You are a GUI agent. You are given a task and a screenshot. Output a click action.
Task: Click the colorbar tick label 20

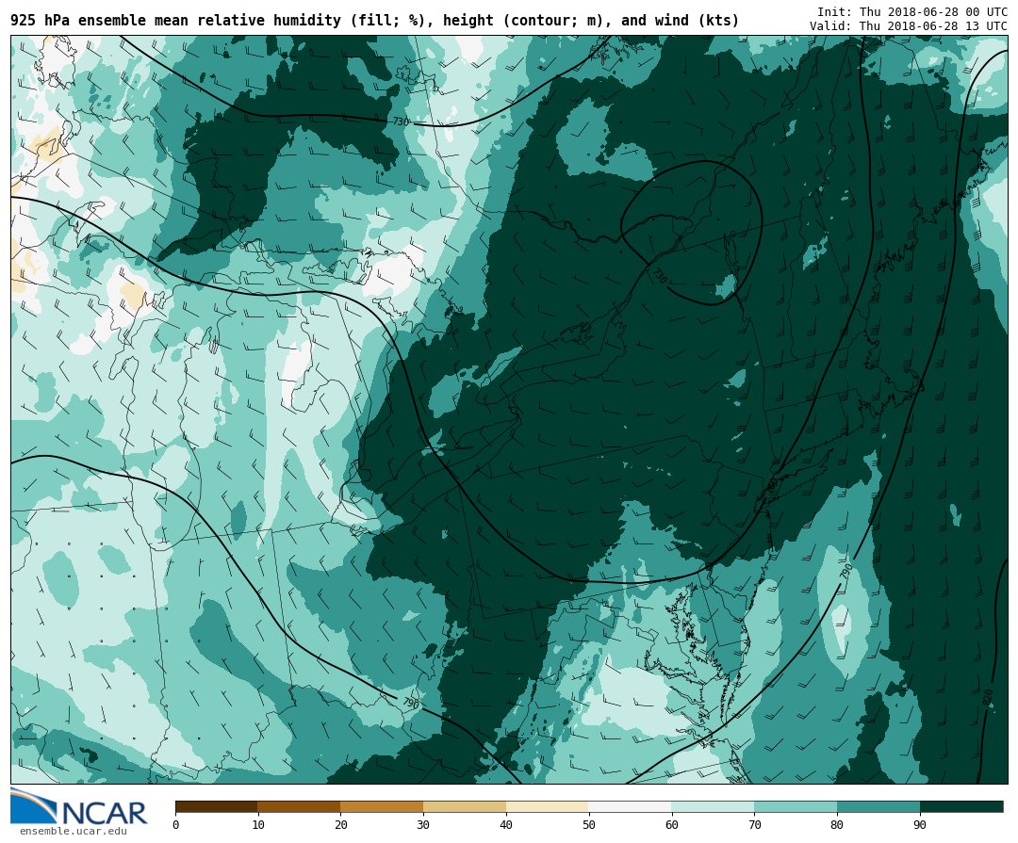[x=341, y=825]
